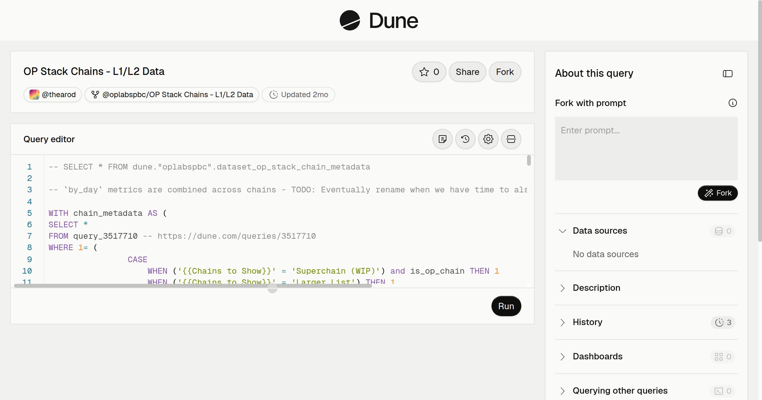Open @thearod user profile chip
Viewport: 762px width, 400px height.
pyautogui.click(x=53, y=95)
